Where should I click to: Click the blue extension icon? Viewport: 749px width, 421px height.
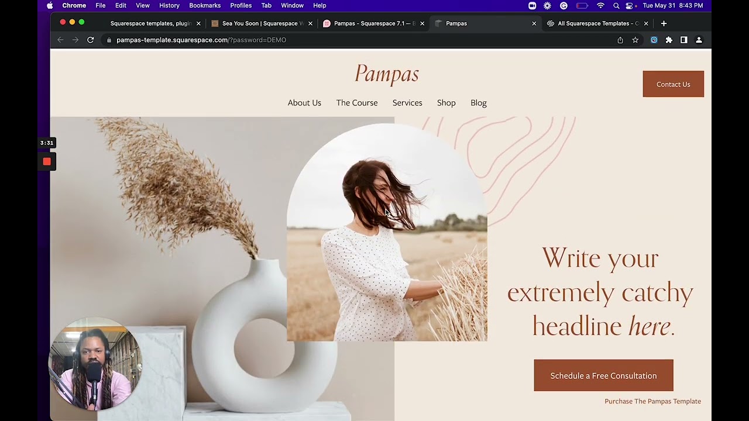654,40
